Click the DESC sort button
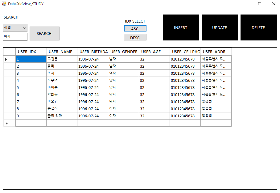Screen dimensions: 280x193 (x=135, y=37)
